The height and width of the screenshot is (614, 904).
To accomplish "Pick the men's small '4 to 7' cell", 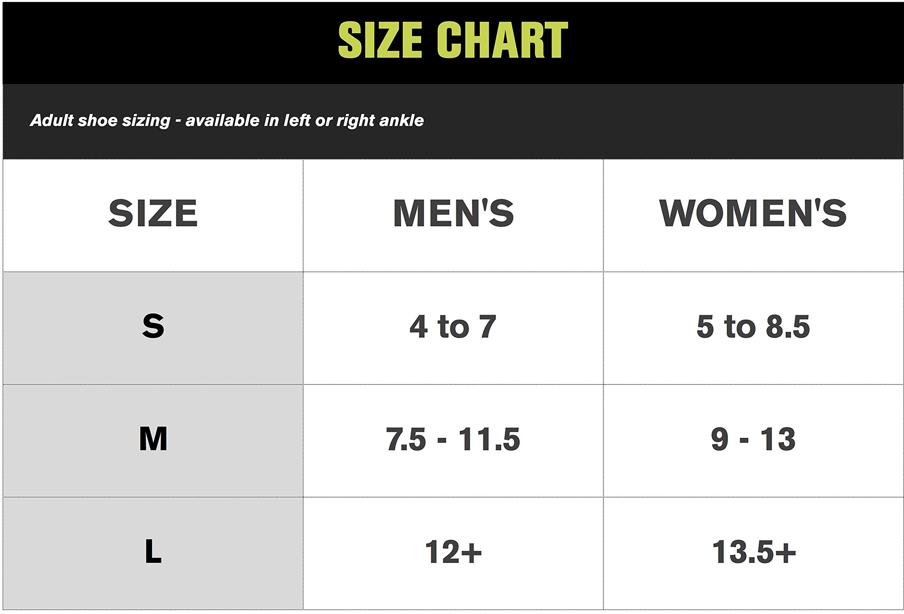I will click(x=453, y=327).
